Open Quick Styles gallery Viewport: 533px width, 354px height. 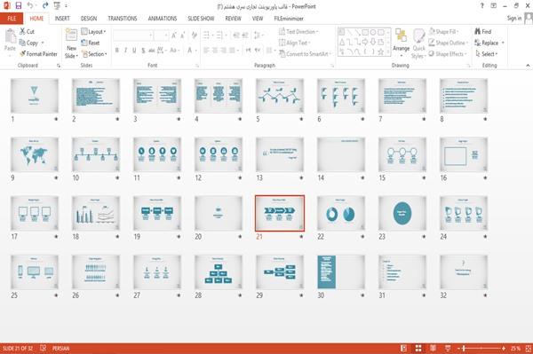point(418,43)
